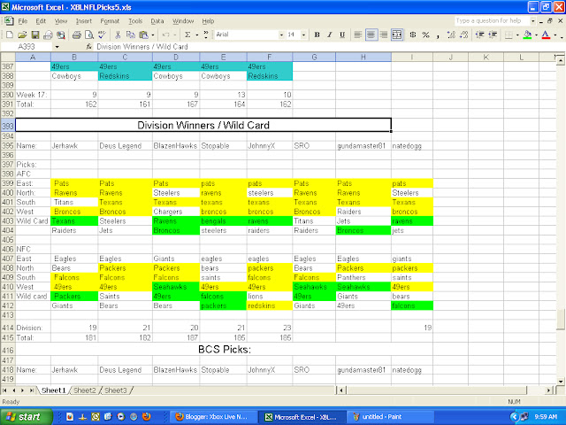The image size is (566, 425).
Task: Toggle center alignment
Action: point(371,35)
